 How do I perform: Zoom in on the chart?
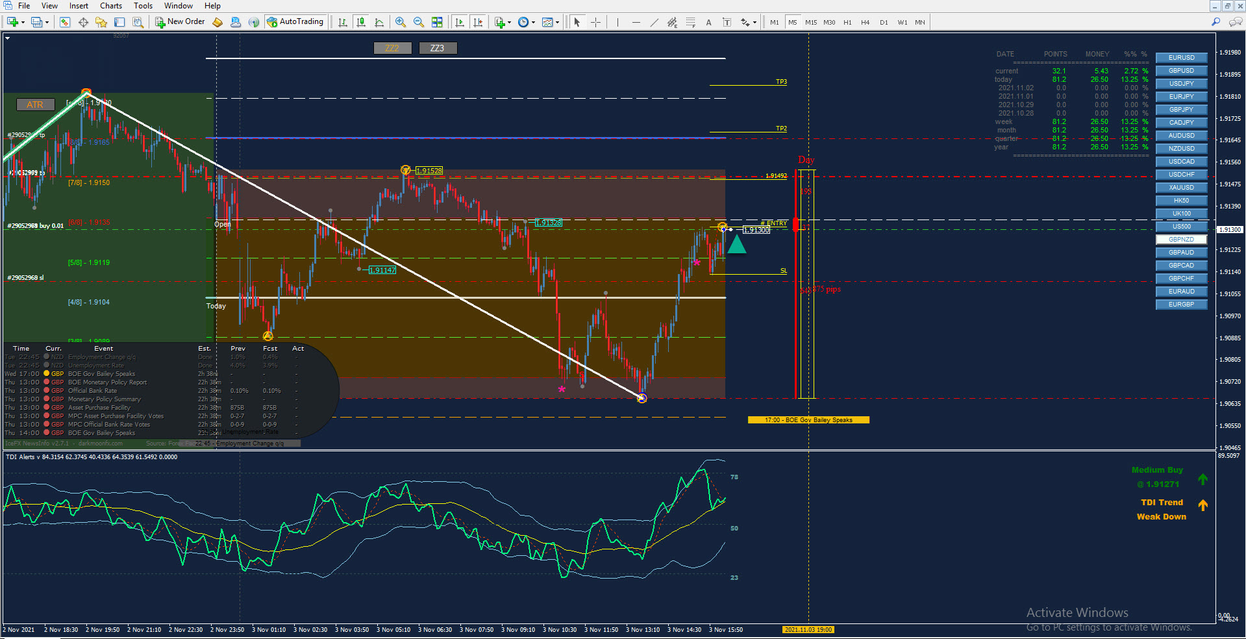coord(401,22)
